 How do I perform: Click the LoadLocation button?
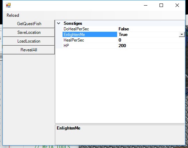(29, 41)
